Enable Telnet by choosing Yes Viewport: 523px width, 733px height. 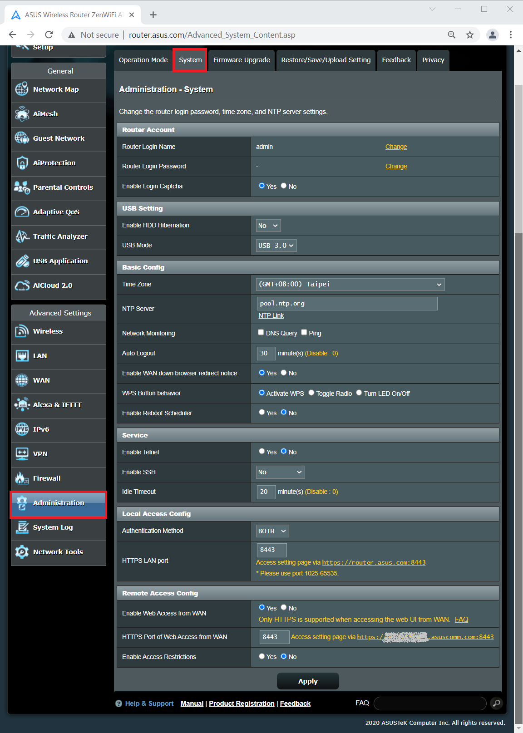pos(262,451)
